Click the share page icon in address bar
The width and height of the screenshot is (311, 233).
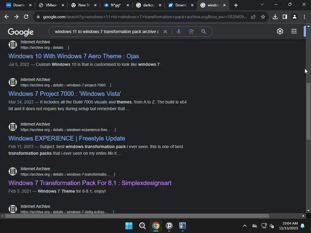click(253, 17)
